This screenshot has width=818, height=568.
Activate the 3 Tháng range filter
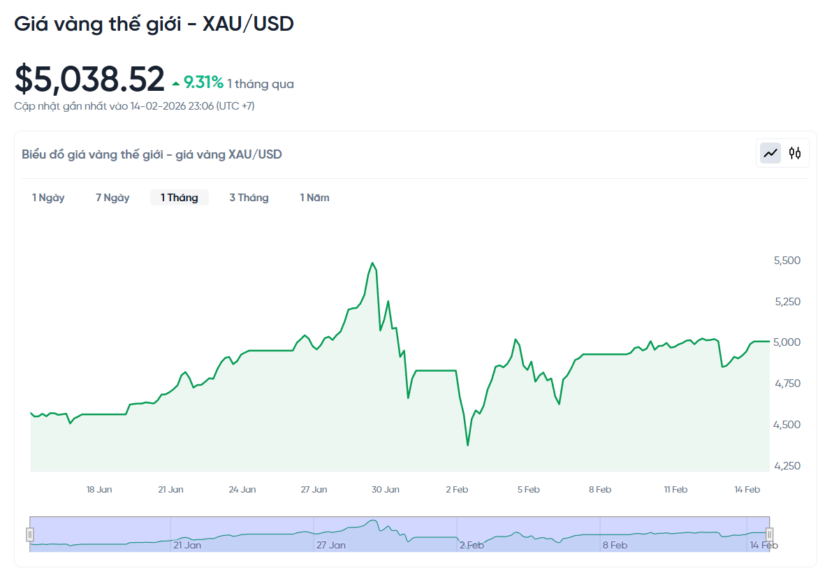tap(249, 197)
